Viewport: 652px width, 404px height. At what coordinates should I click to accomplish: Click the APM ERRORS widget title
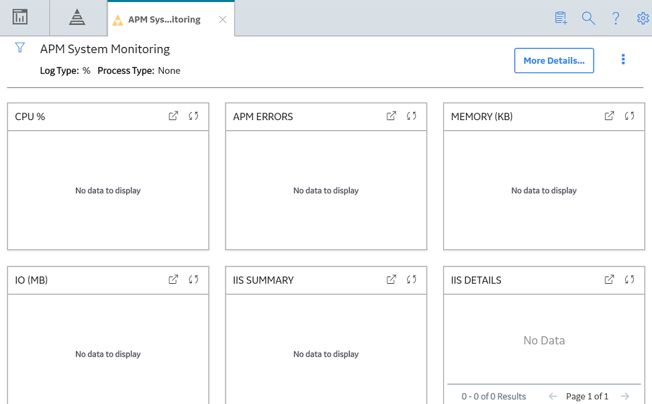(263, 117)
